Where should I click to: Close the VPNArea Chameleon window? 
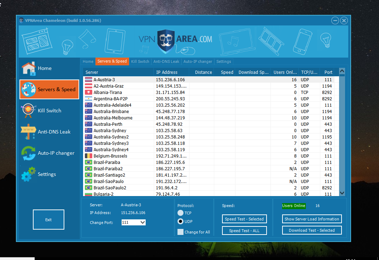[x=344, y=20]
